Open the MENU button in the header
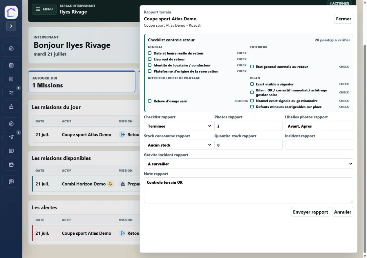Viewport: 367px width, 258px height. click(x=44, y=9)
